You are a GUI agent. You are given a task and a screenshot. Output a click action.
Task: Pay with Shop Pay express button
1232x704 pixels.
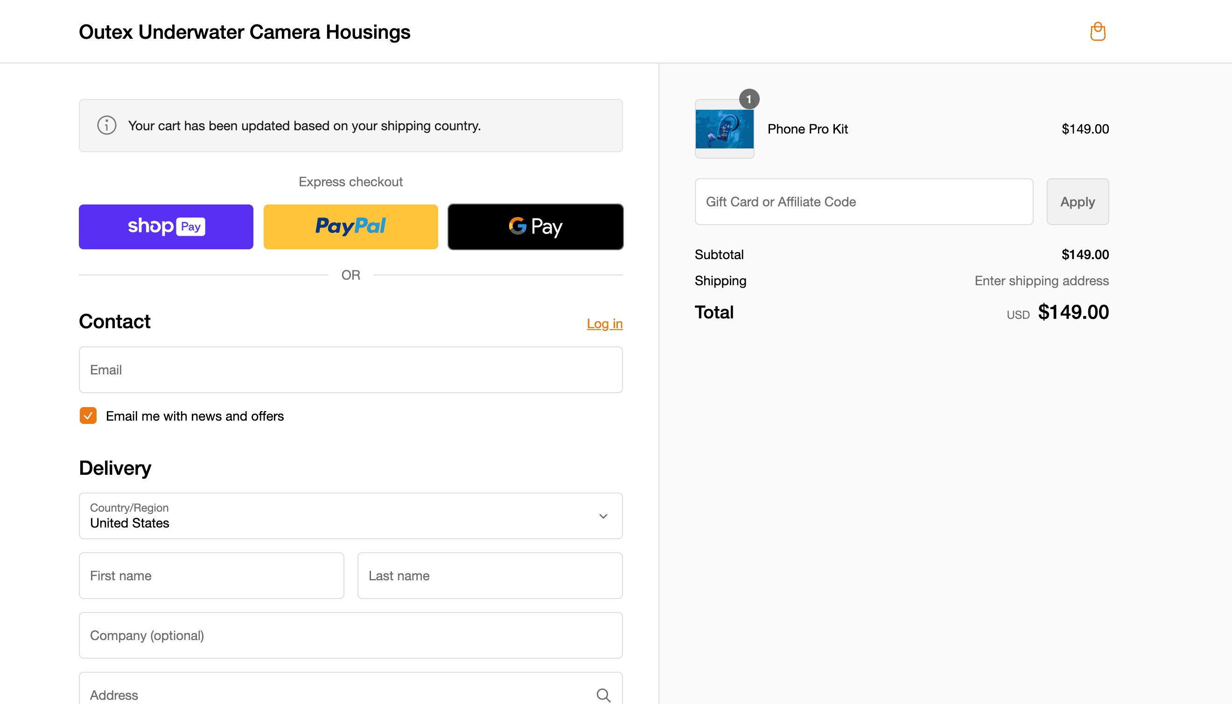[x=166, y=227]
